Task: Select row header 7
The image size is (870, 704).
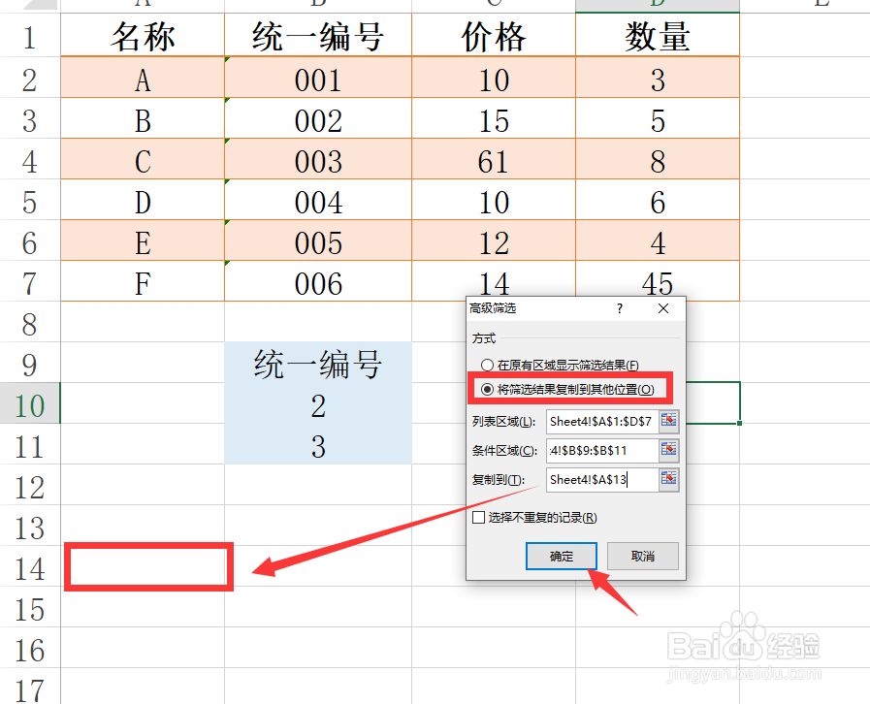Action: [x=29, y=283]
